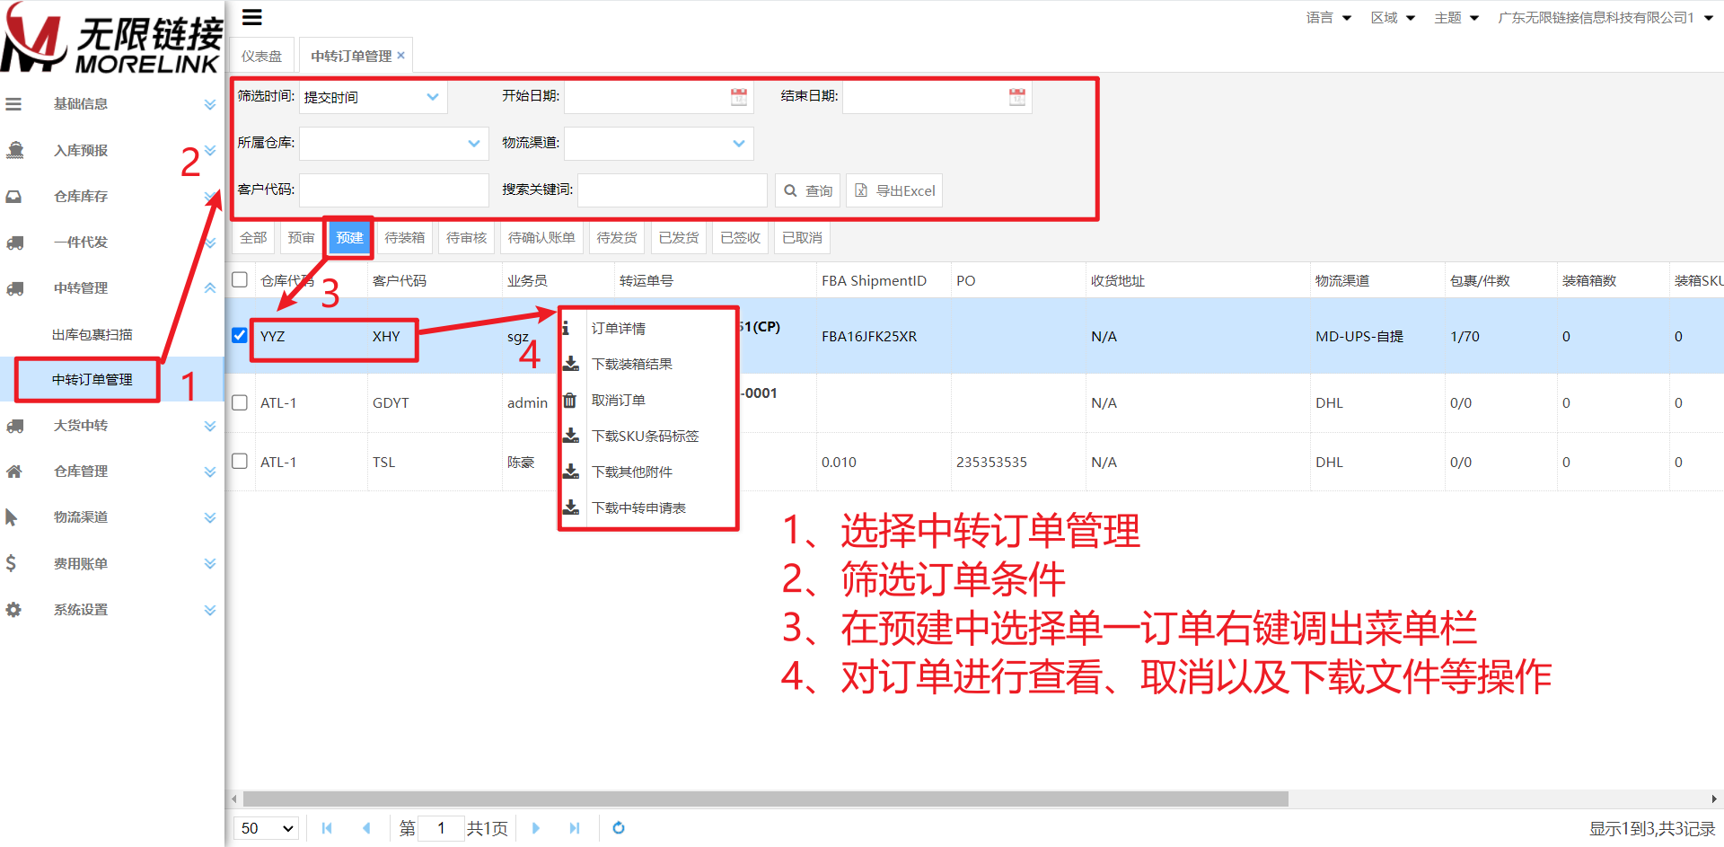Image resolution: width=1724 pixels, height=847 pixels.
Task: Select the 待发货 status tab
Action: pos(617,238)
